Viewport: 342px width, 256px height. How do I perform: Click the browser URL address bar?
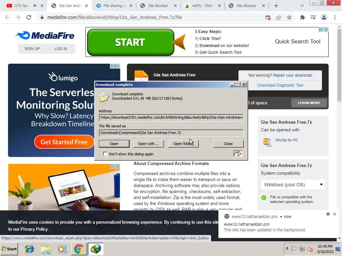point(151,17)
